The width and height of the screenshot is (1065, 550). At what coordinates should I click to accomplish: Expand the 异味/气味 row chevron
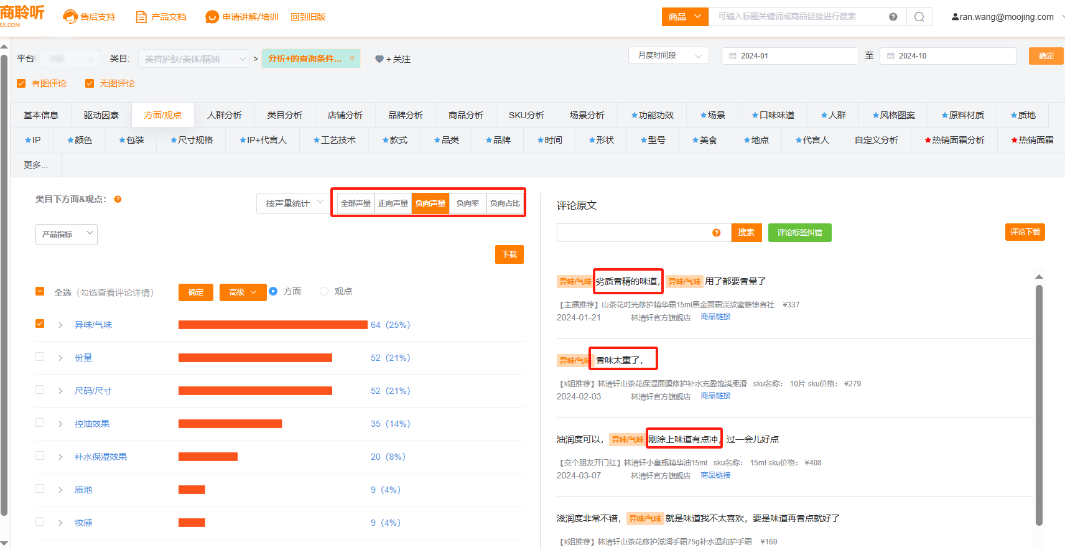(60, 325)
